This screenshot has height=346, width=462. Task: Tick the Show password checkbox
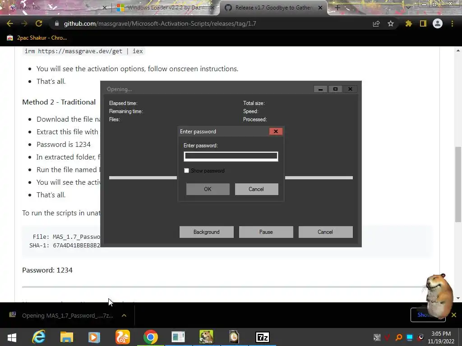click(x=186, y=171)
